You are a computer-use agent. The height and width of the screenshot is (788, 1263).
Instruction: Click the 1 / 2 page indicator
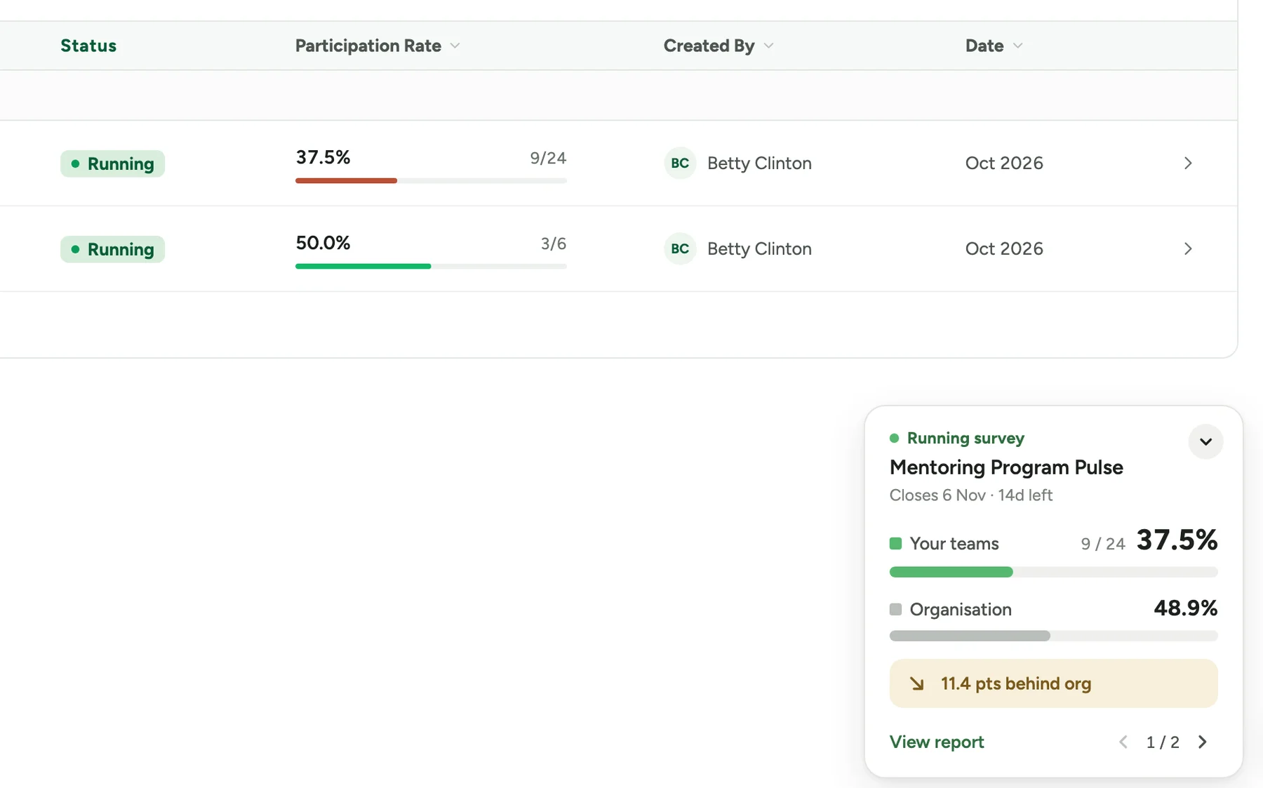(1163, 742)
